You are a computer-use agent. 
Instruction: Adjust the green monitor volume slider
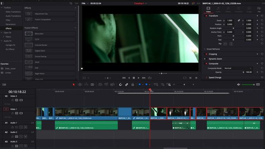click(x=248, y=84)
